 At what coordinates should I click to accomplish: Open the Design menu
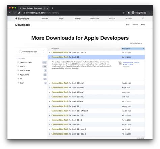click(x=61, y=18)
